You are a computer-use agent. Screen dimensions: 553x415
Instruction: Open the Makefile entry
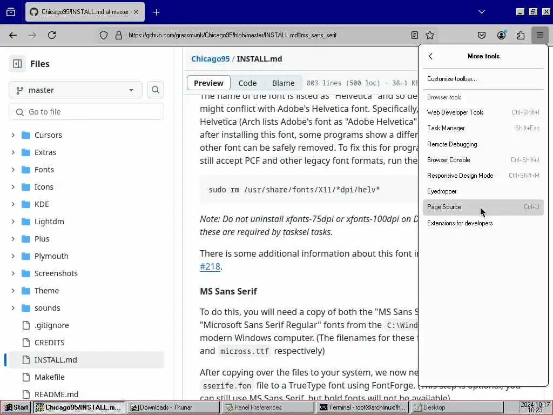(x=49, y=377)
